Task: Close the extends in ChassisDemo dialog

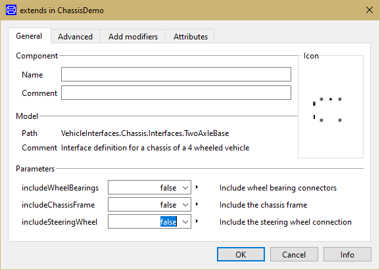Action: (x=369, y=10)
